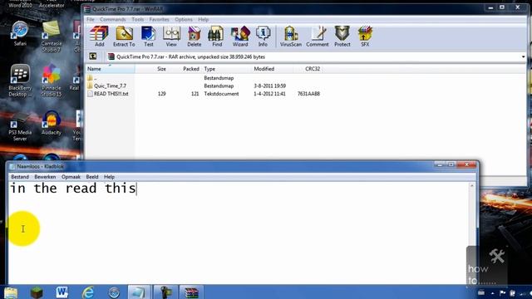
Task: Open Kladblok Bewerken menu
Action: click(x=45, y=177)
